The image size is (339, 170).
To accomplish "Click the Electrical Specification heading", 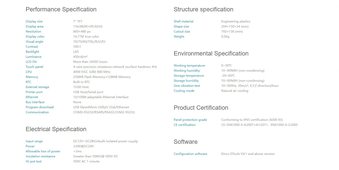I will pos(56,129).
